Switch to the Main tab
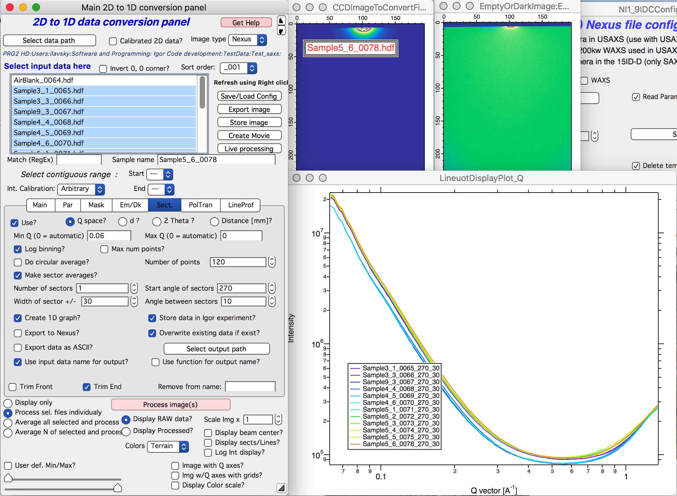This screenshot has height=496, width=677. point(40,205)
